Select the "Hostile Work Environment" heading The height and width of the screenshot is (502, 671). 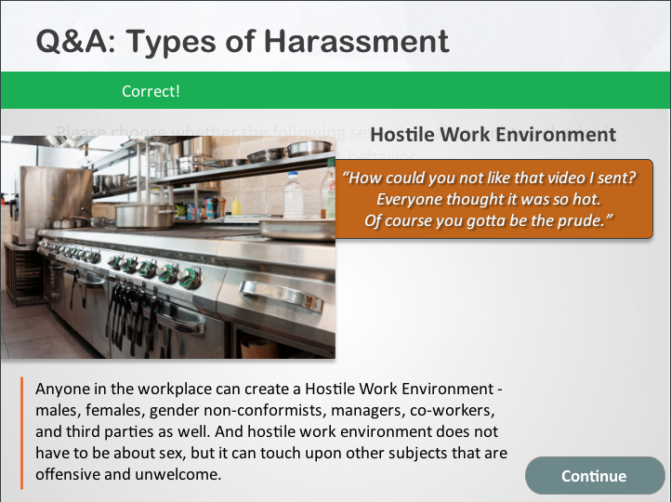tap(493, 135)
